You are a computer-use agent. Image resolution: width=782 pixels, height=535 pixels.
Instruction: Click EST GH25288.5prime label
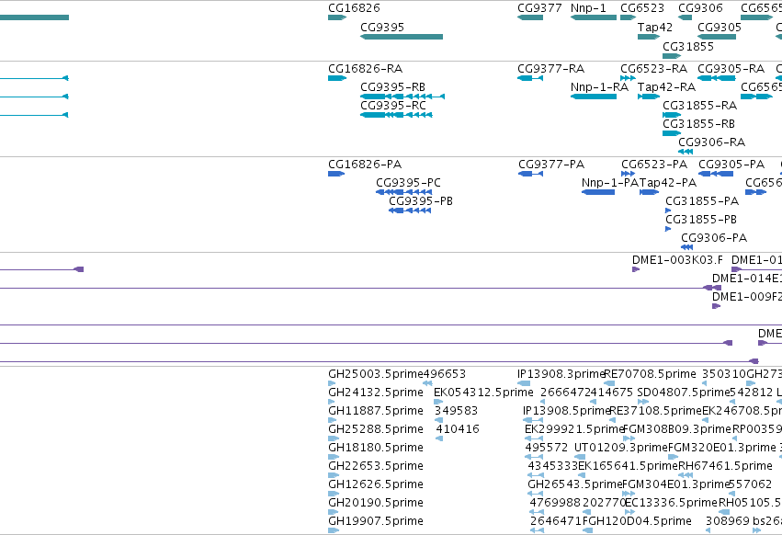coord(376,429)
